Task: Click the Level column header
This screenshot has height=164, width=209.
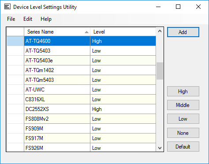Action: 123,32
